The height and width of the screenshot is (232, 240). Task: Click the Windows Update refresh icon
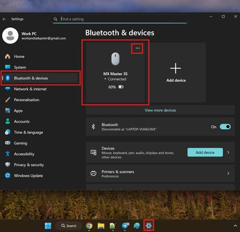tap(7, 175)
